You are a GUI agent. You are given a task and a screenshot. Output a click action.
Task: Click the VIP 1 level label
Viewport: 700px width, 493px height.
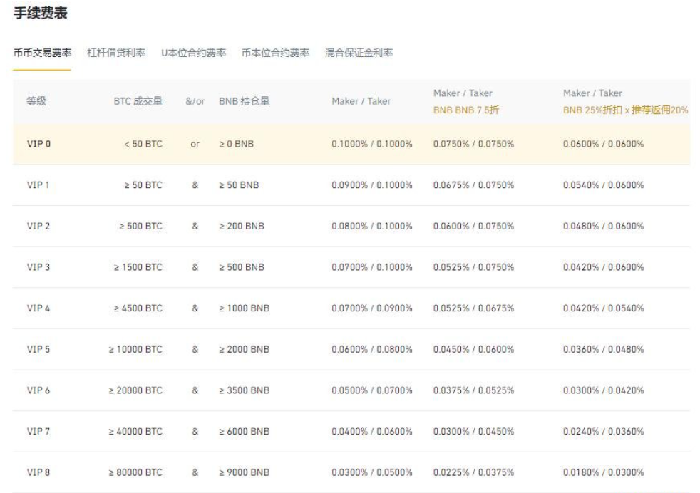[38, 185]
